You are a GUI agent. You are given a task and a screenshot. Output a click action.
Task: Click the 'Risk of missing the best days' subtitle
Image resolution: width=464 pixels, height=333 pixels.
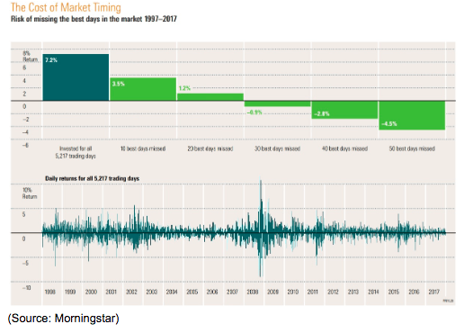(94, 19)
